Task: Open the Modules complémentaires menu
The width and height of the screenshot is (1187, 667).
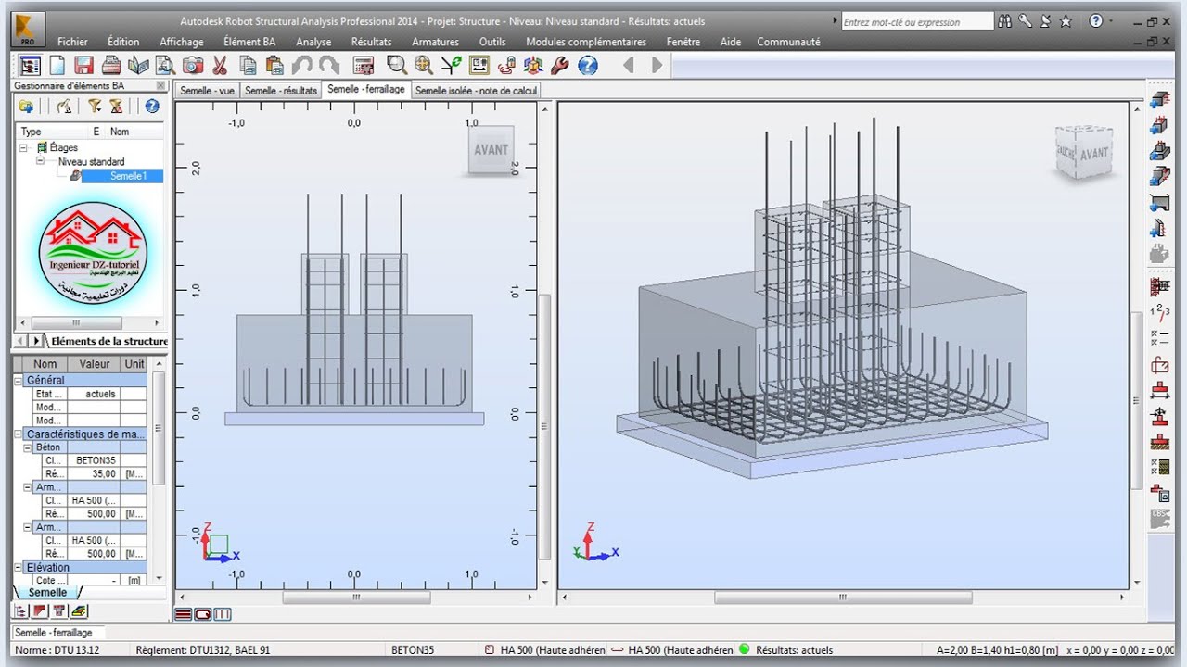Action: pyautogui.click(x=586, y=42)
